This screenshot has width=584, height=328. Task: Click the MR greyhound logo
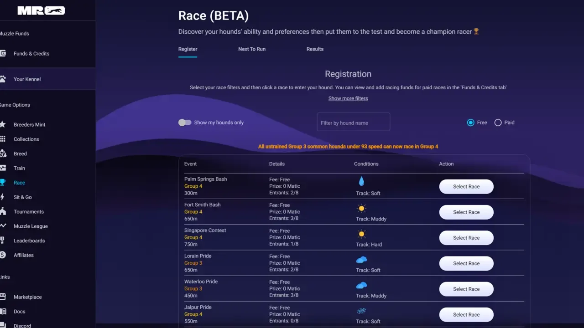[41, 10]
